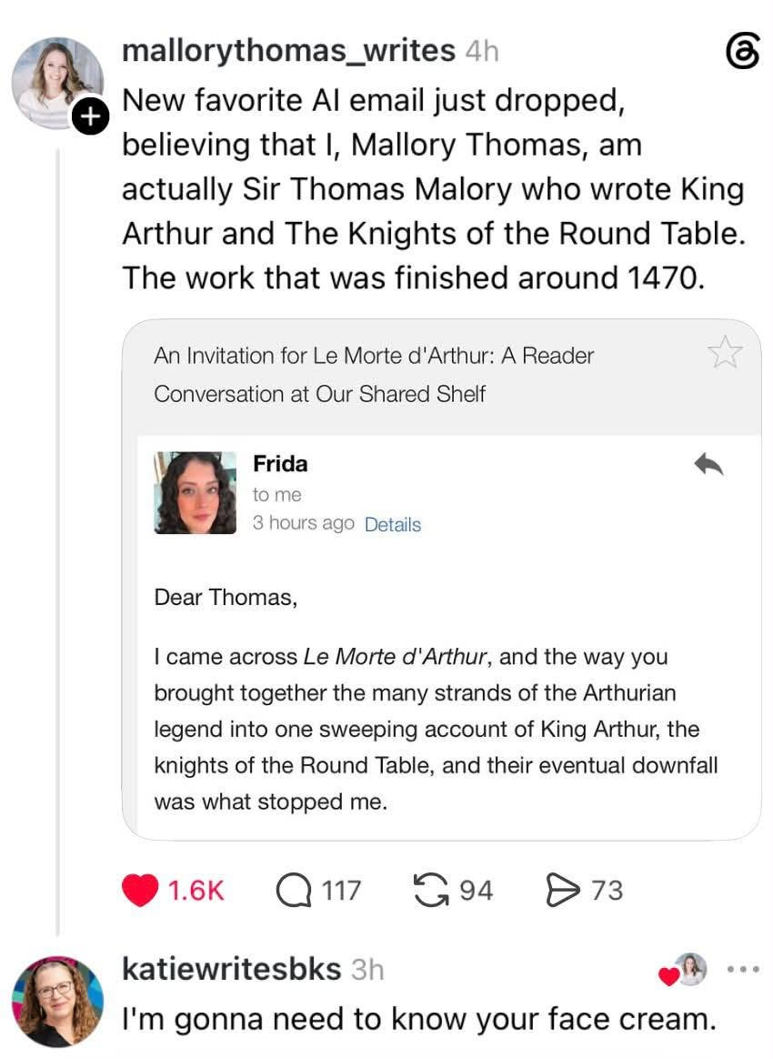The width and height of the screenshot is (773, 1059).
Task: Click the email subject line text
Action: tap(374, 375)
